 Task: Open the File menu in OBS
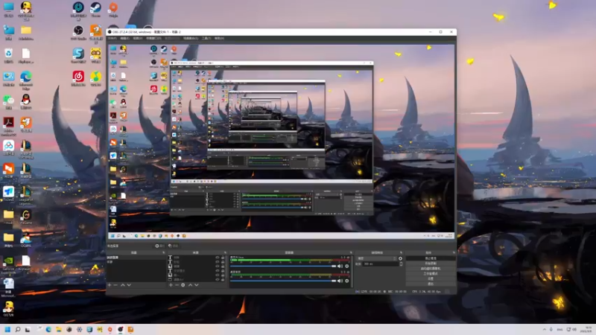tap(112, 39)
